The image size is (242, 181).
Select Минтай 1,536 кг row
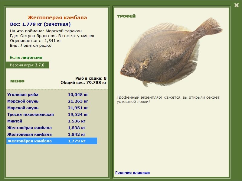click(x=52, y=121)
